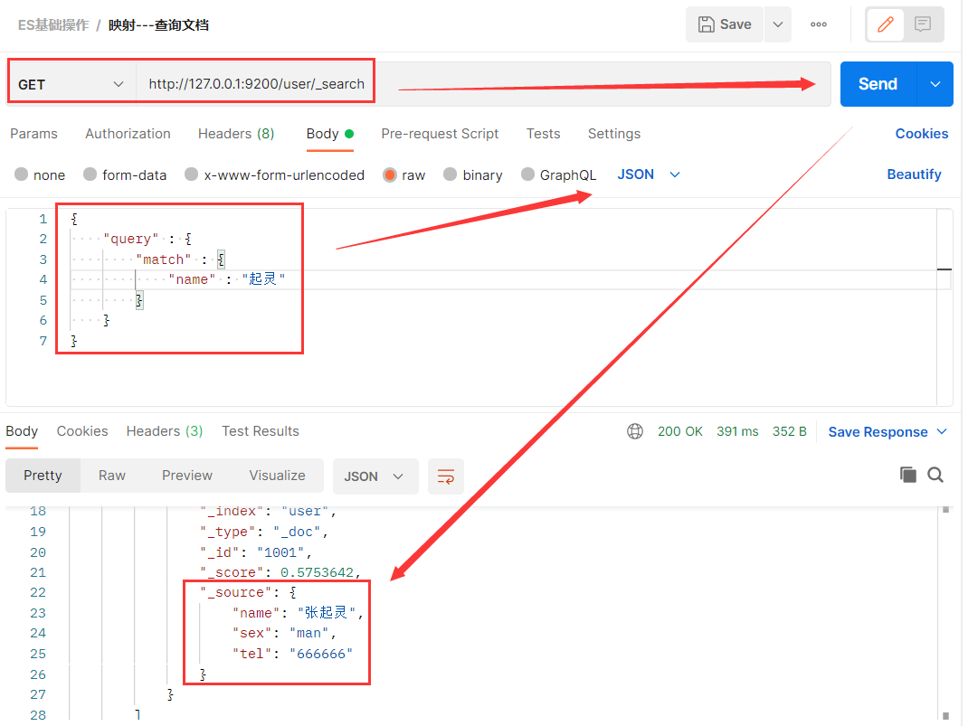Select the none body type radio
The width and height of the screenshot is (968, 726).
pyautogui.click(x=22, y=174)
